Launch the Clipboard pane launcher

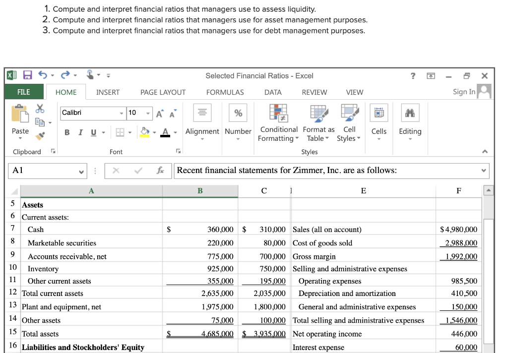click(53, 151)
